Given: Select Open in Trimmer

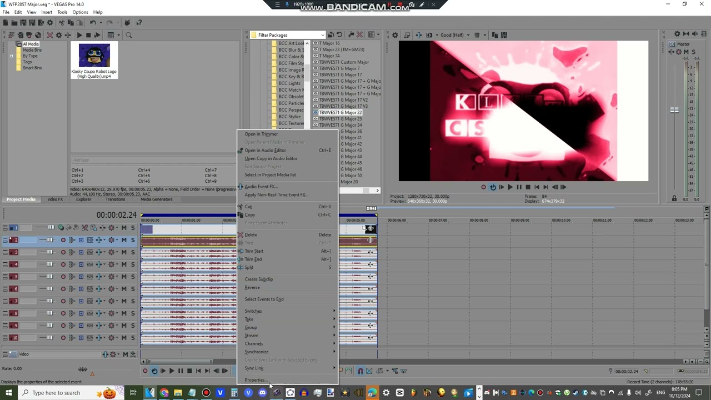Looking at the screenshot, I should (x=261, y=134).
